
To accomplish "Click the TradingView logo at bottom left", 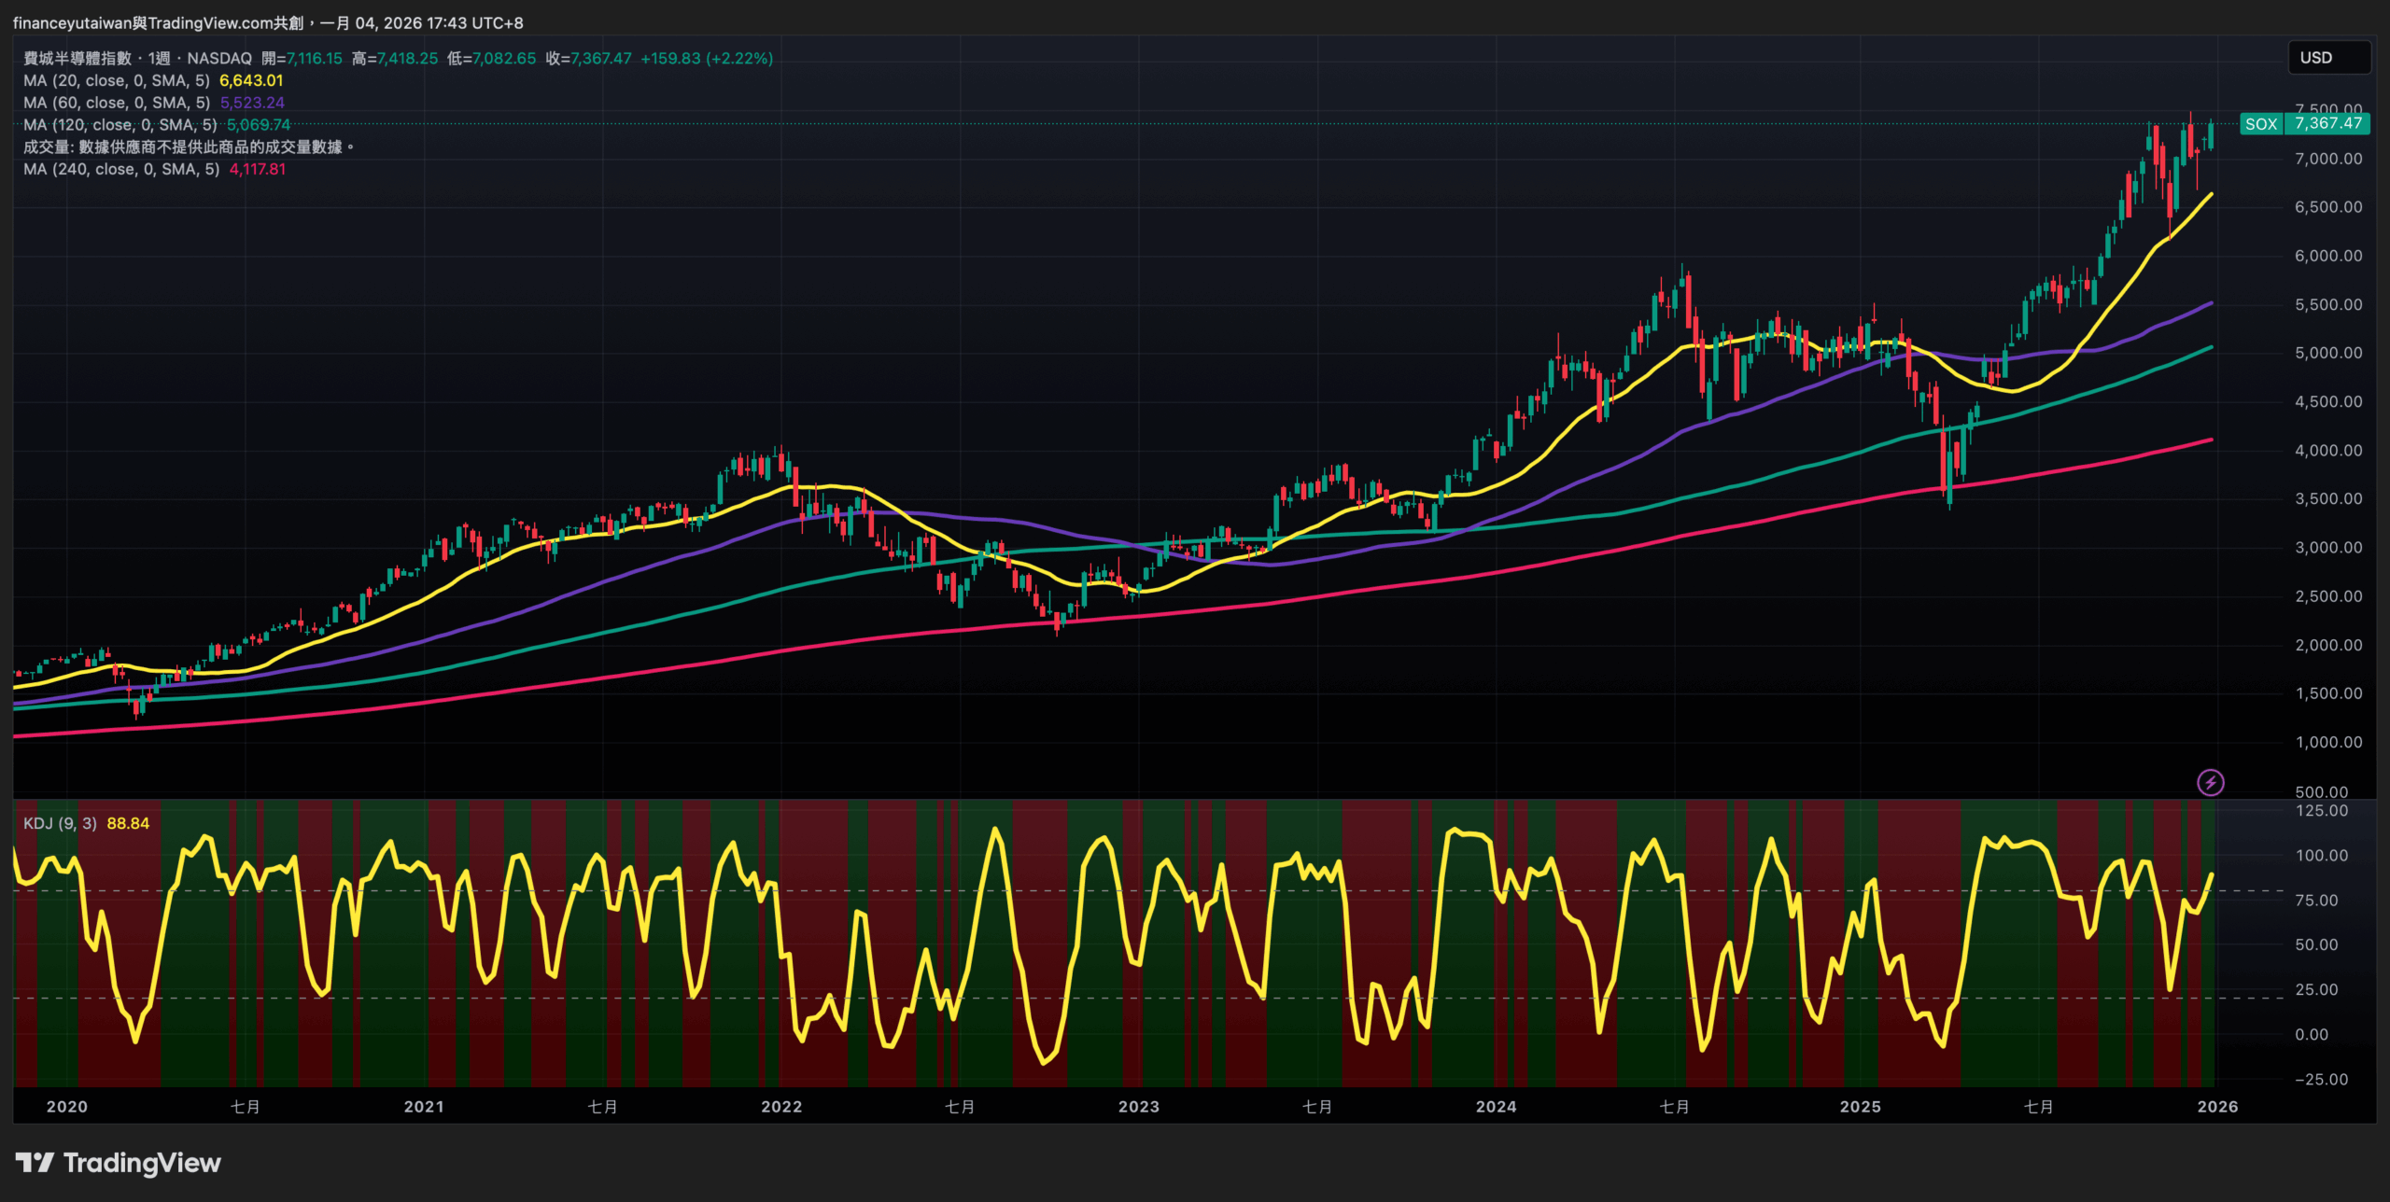I will pos(119,1163).
